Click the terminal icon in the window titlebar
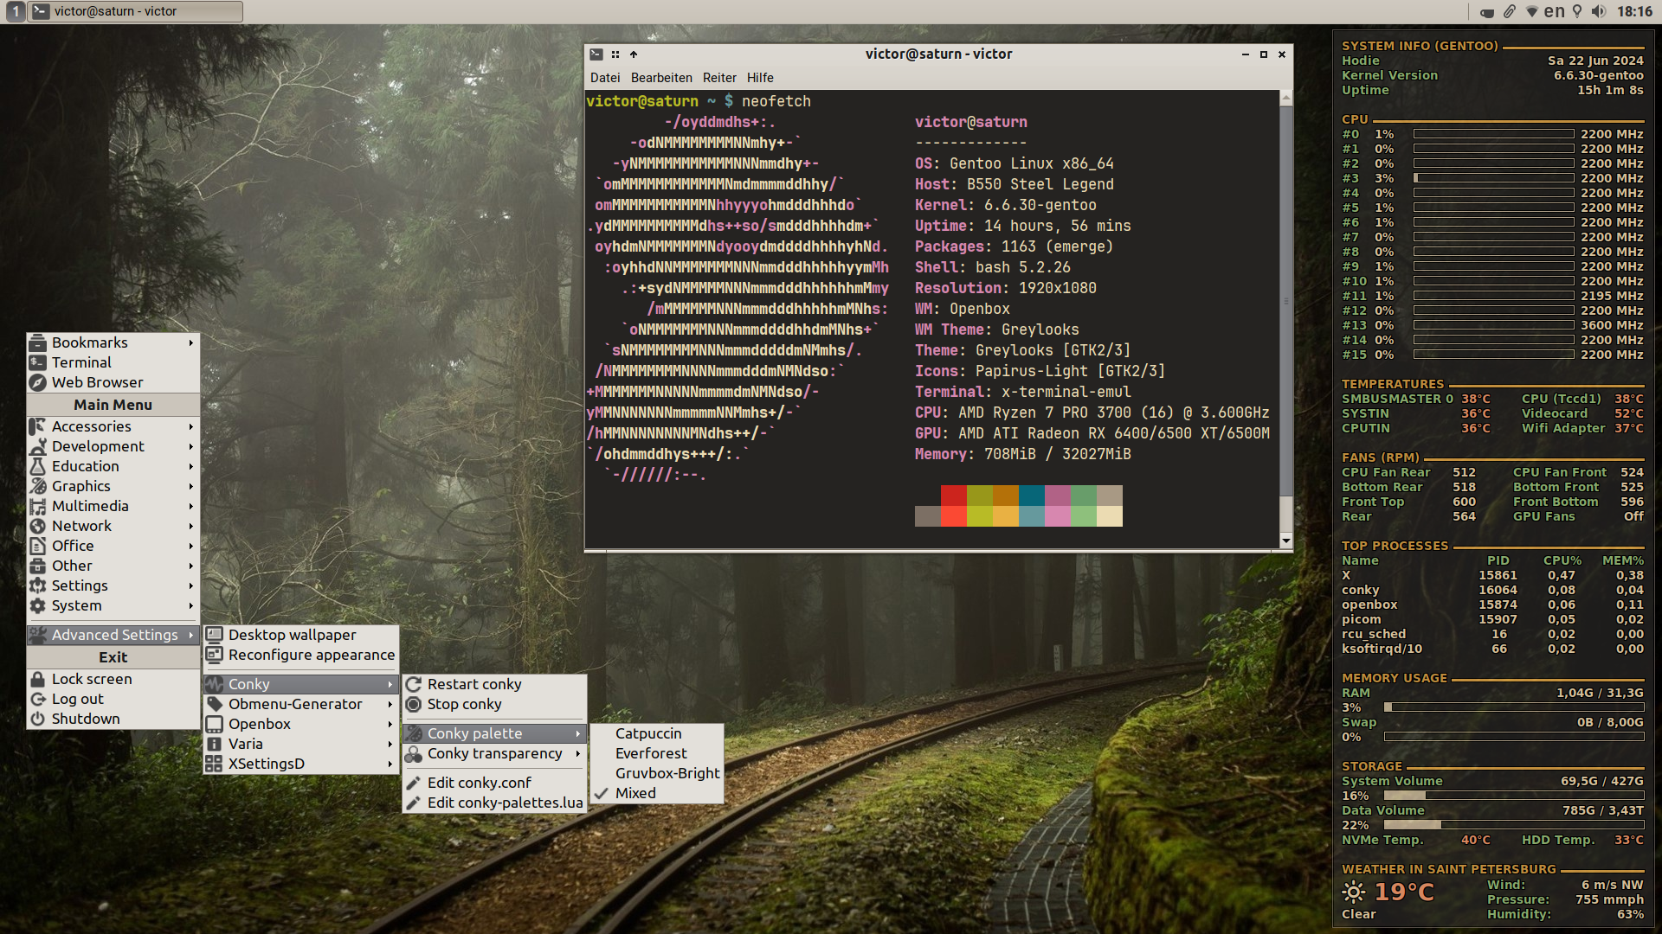The width and height of the screenshot is (1662, 934). pos(596,54)
